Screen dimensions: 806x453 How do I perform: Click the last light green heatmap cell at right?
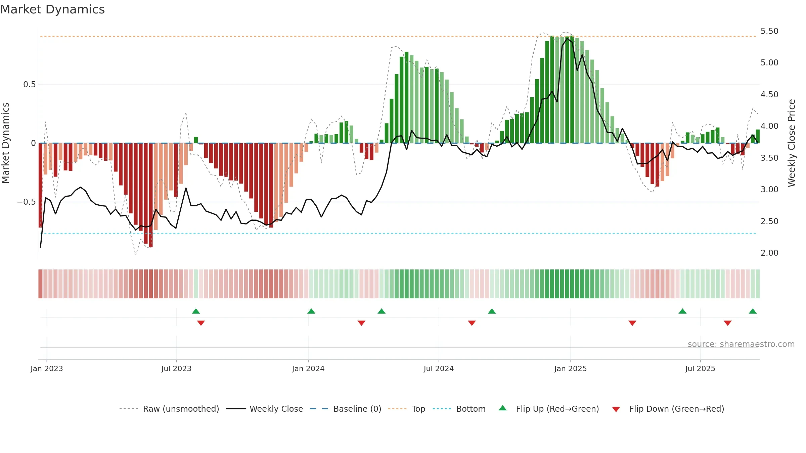758,284
